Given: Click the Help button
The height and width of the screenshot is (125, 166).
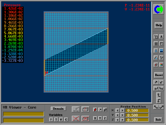Looking at the screenshot, I should [158, 25].
